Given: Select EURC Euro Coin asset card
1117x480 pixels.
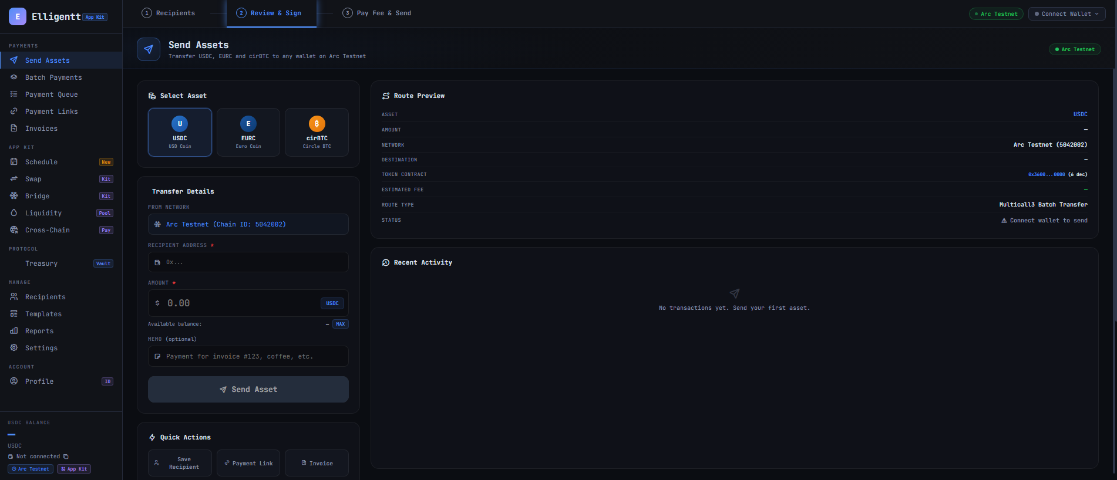Looking at the screenshot, I should tap(248, 132).
